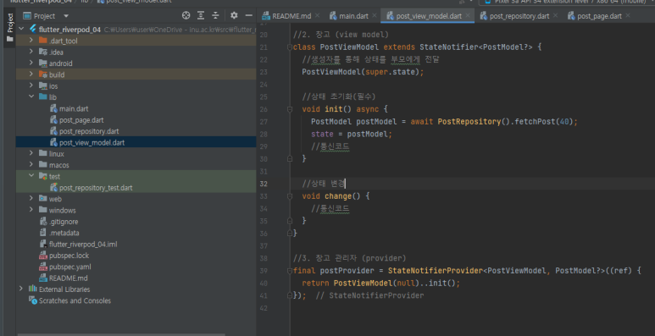
Task: Select pubspec.lock file
Action: coord(69,256)
